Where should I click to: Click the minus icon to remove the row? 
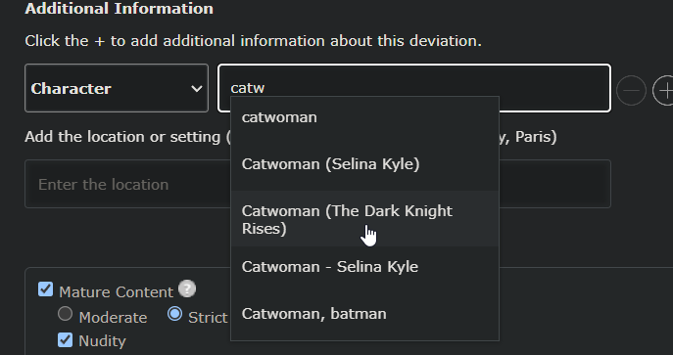click(x=631, y=90)
